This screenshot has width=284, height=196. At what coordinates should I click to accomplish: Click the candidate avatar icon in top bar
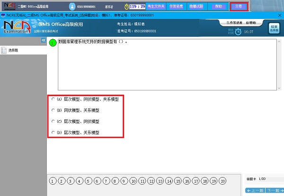pyautogui.click(x=72, y=7)
